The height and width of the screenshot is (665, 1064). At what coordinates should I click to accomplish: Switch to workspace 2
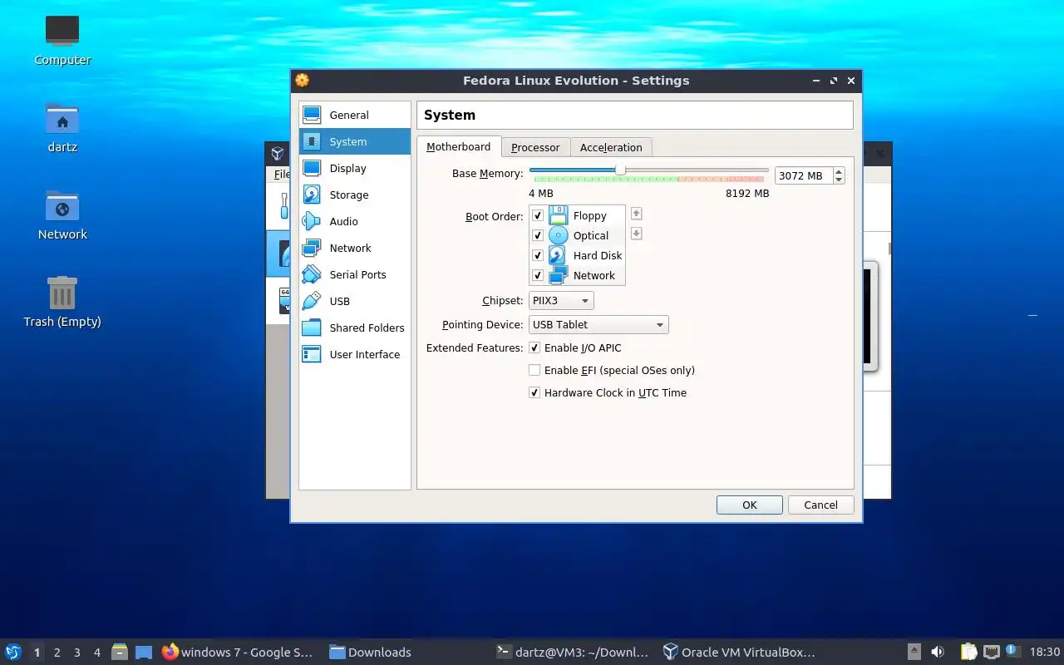coord(57,653)
